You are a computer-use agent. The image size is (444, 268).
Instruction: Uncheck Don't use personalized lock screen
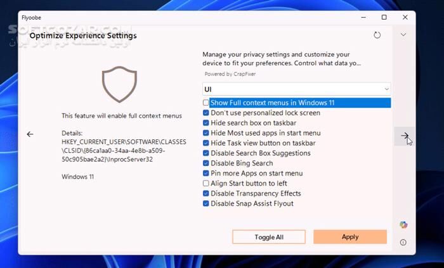tap(206, 113)
